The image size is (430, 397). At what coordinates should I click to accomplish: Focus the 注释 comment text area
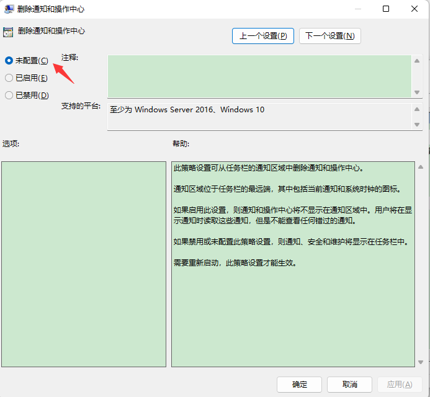pyautogui.click(x=259, y=76)
